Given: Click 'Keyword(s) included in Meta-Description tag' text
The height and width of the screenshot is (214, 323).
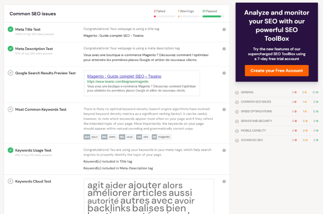Looking at the screenshot, I should pos(118,168).
